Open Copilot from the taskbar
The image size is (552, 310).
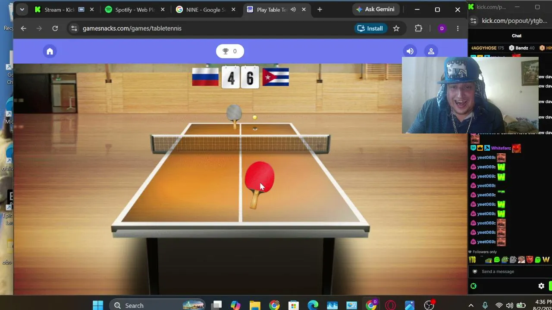pyautogui.click(x=235, y=305)
